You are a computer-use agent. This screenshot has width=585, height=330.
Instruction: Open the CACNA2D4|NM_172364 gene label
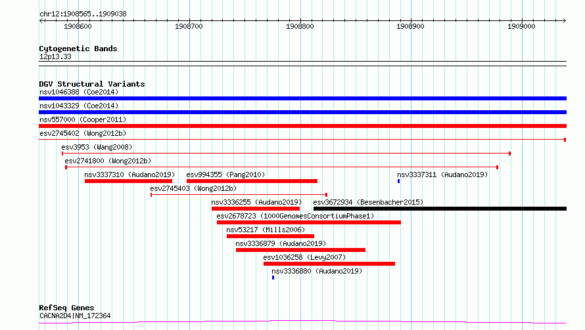click(x=75, y=316)
